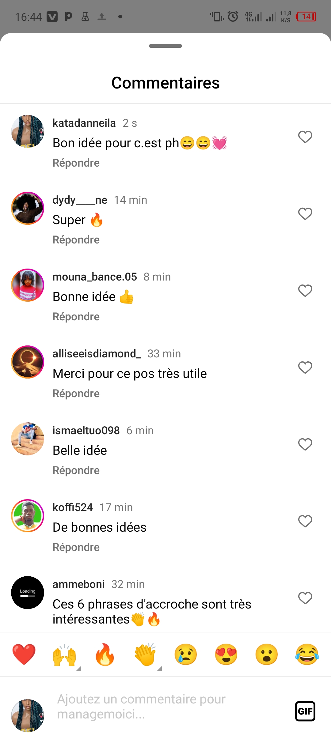331x735 pixels.
Task: Tap the add comment input field
Action: 165,707
